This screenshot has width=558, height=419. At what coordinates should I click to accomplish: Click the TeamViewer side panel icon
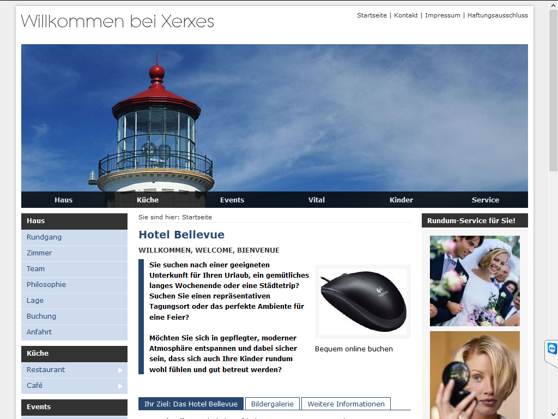coord(552,349)
